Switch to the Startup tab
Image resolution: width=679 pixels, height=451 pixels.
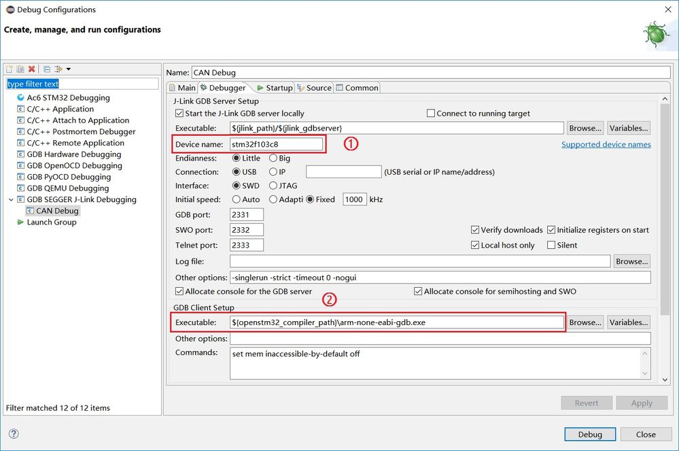(275, 88)
